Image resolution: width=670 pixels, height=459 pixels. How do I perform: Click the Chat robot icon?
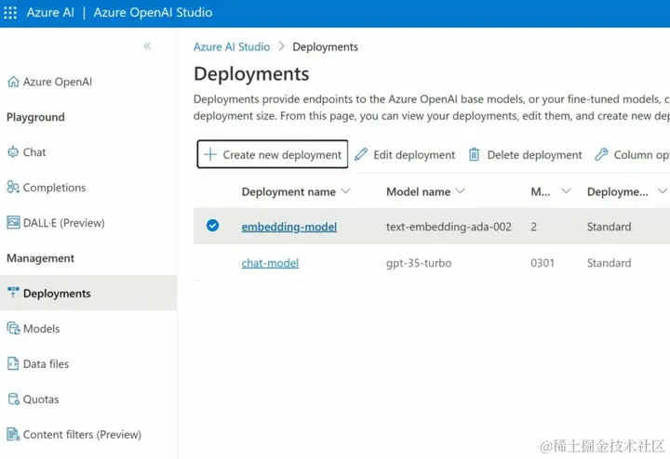[13, 151]
